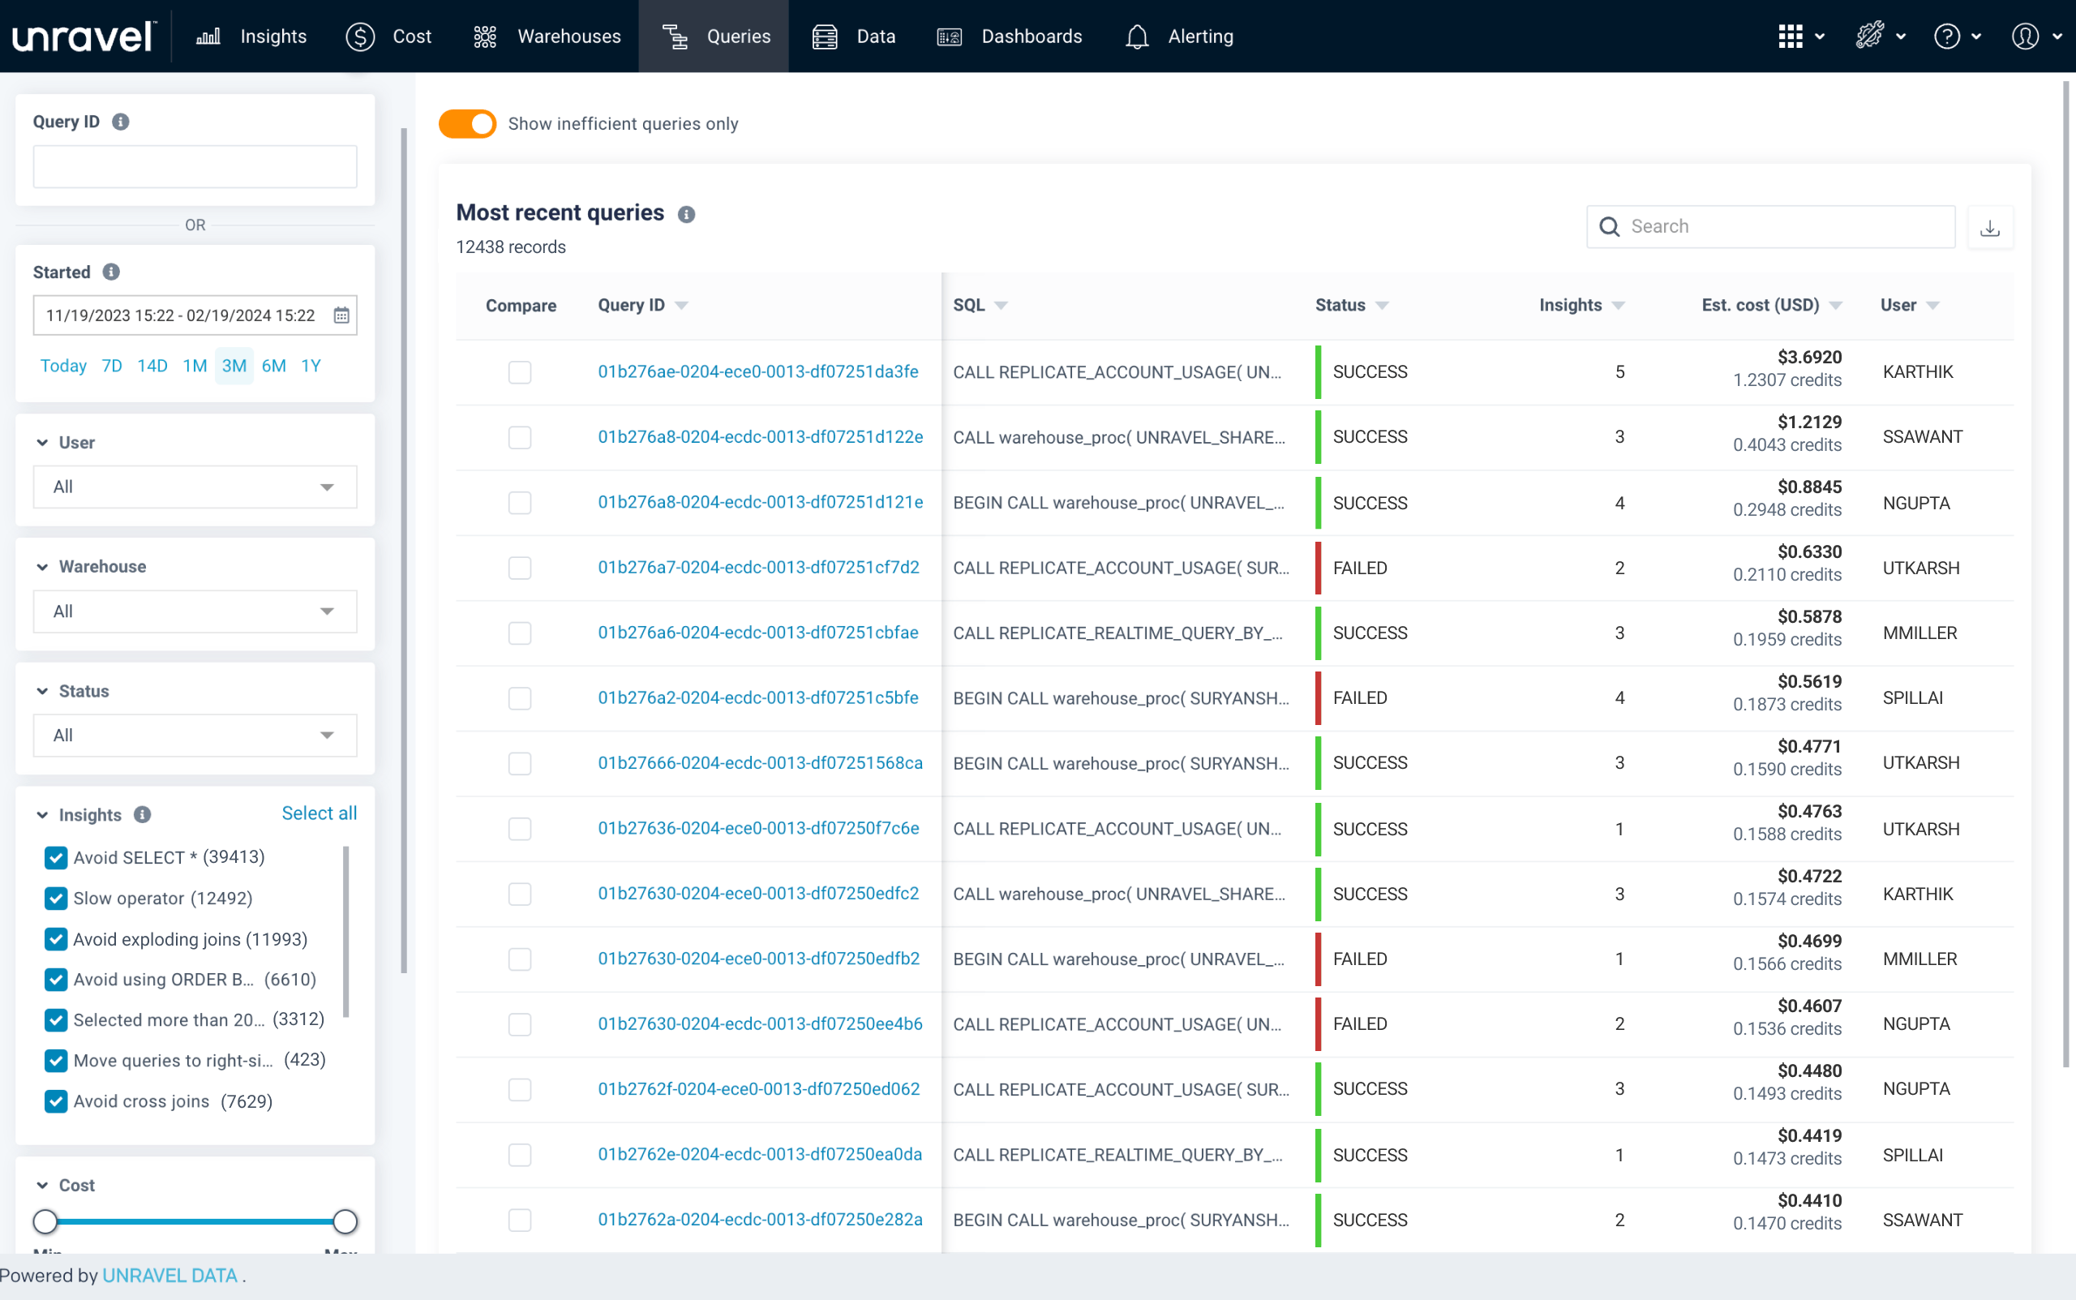Viewport: 2076px width, 1300px height.
Task: Click the Query ID input field
Action: [195, 167]
